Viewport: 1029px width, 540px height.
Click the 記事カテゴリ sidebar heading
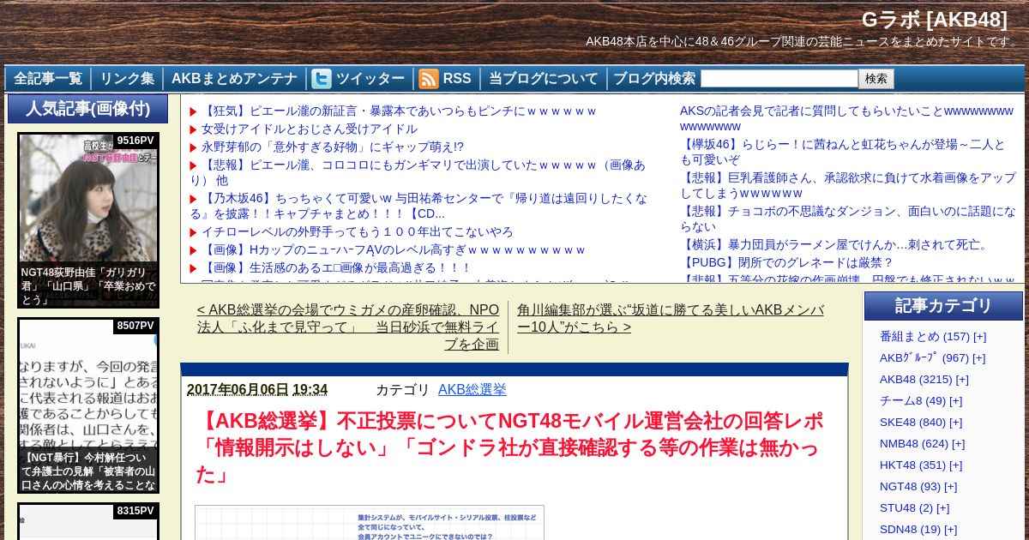click(943, 306)
